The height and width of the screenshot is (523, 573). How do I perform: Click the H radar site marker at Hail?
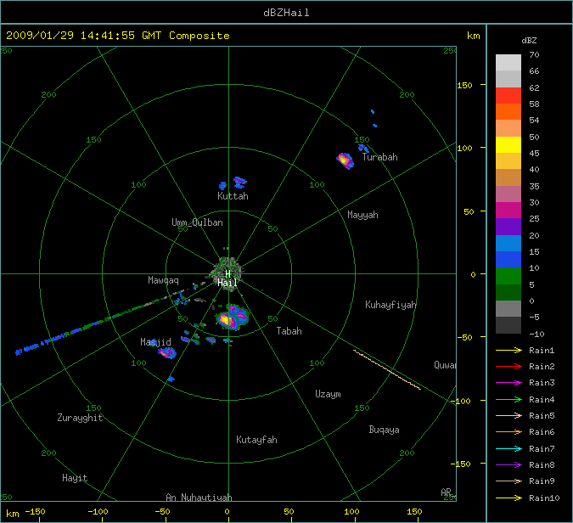[x=228, y=273]
